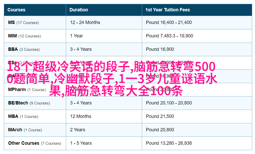This screenshot has height=154, width=255.
Task: Click the Pound 7,483.3 - 19,900 fee
Action: coord(169,36)
